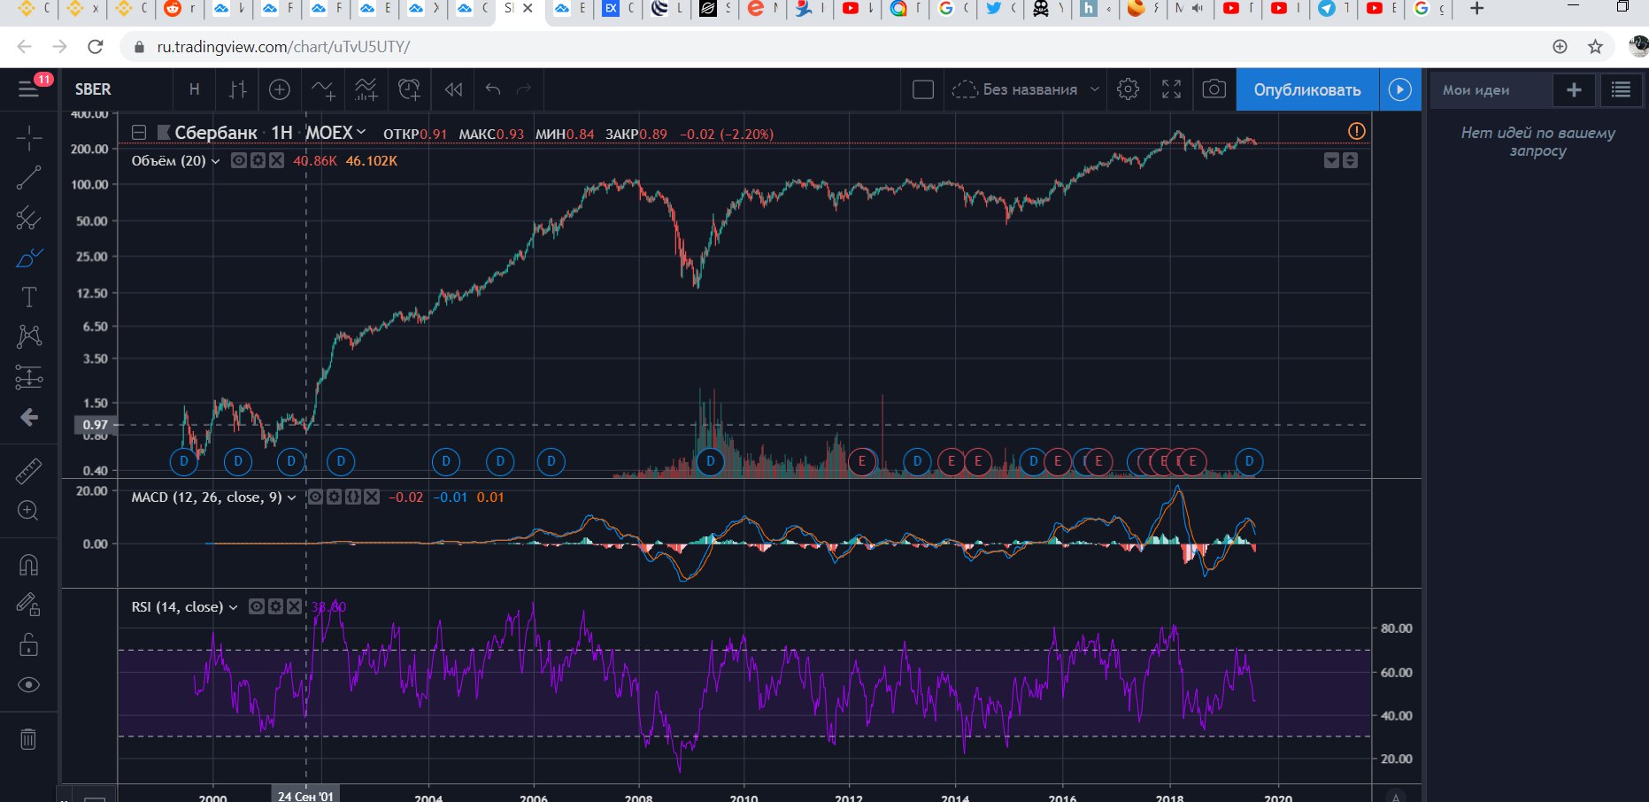Create a price alert
The image size is (1649, 802).
[x=409, y=89]
